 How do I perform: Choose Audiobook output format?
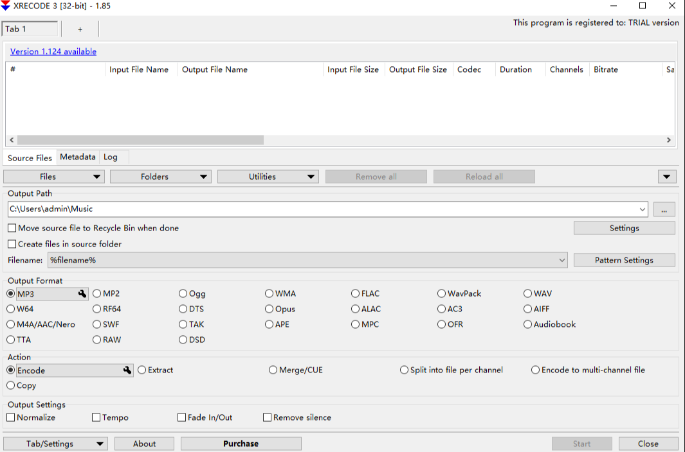(x=549, y=324)
